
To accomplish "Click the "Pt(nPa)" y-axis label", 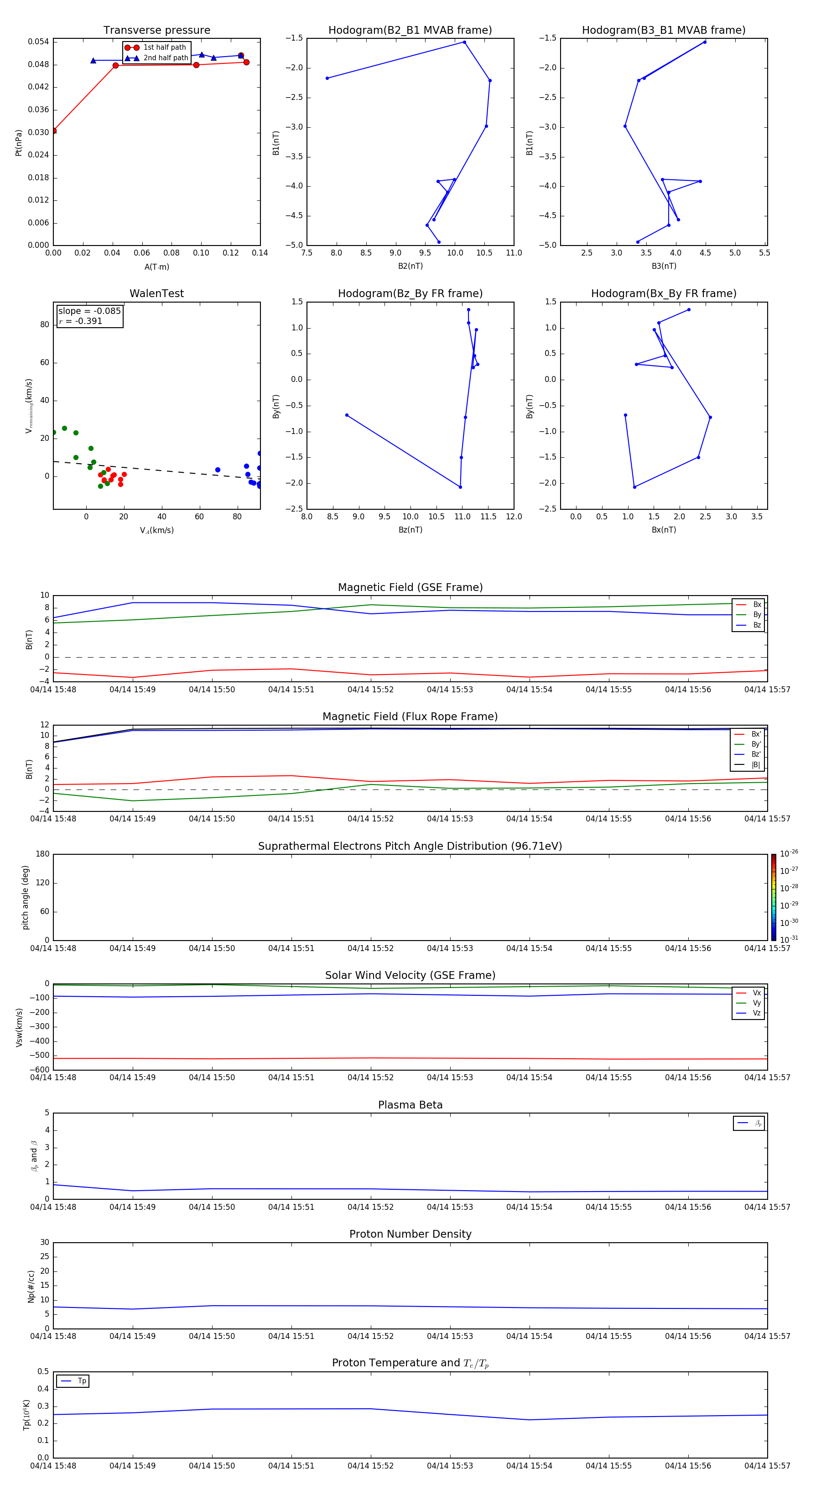I will click(x=19, y=143).
